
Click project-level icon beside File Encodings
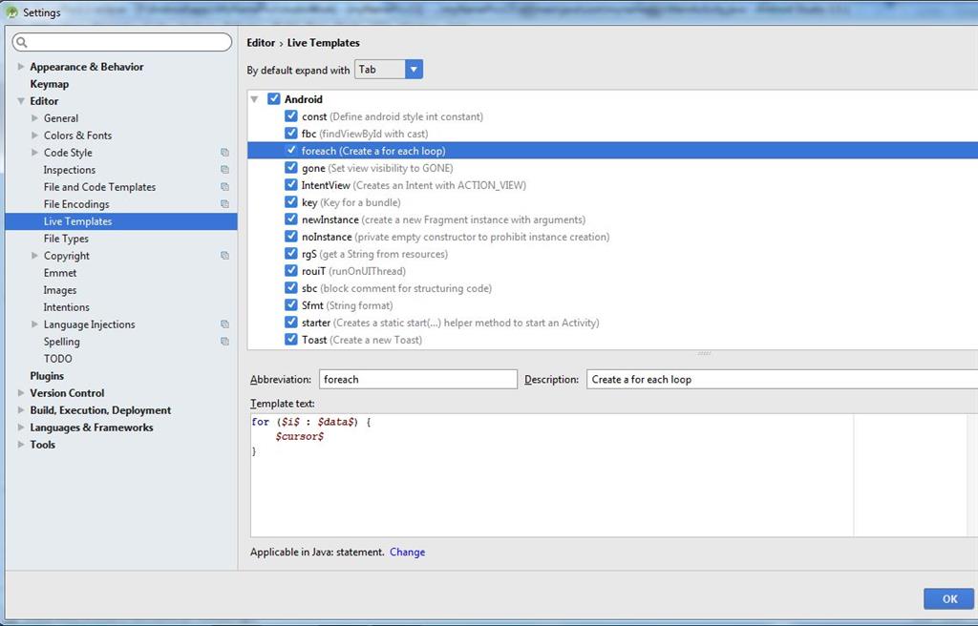(x=224, y=204)
